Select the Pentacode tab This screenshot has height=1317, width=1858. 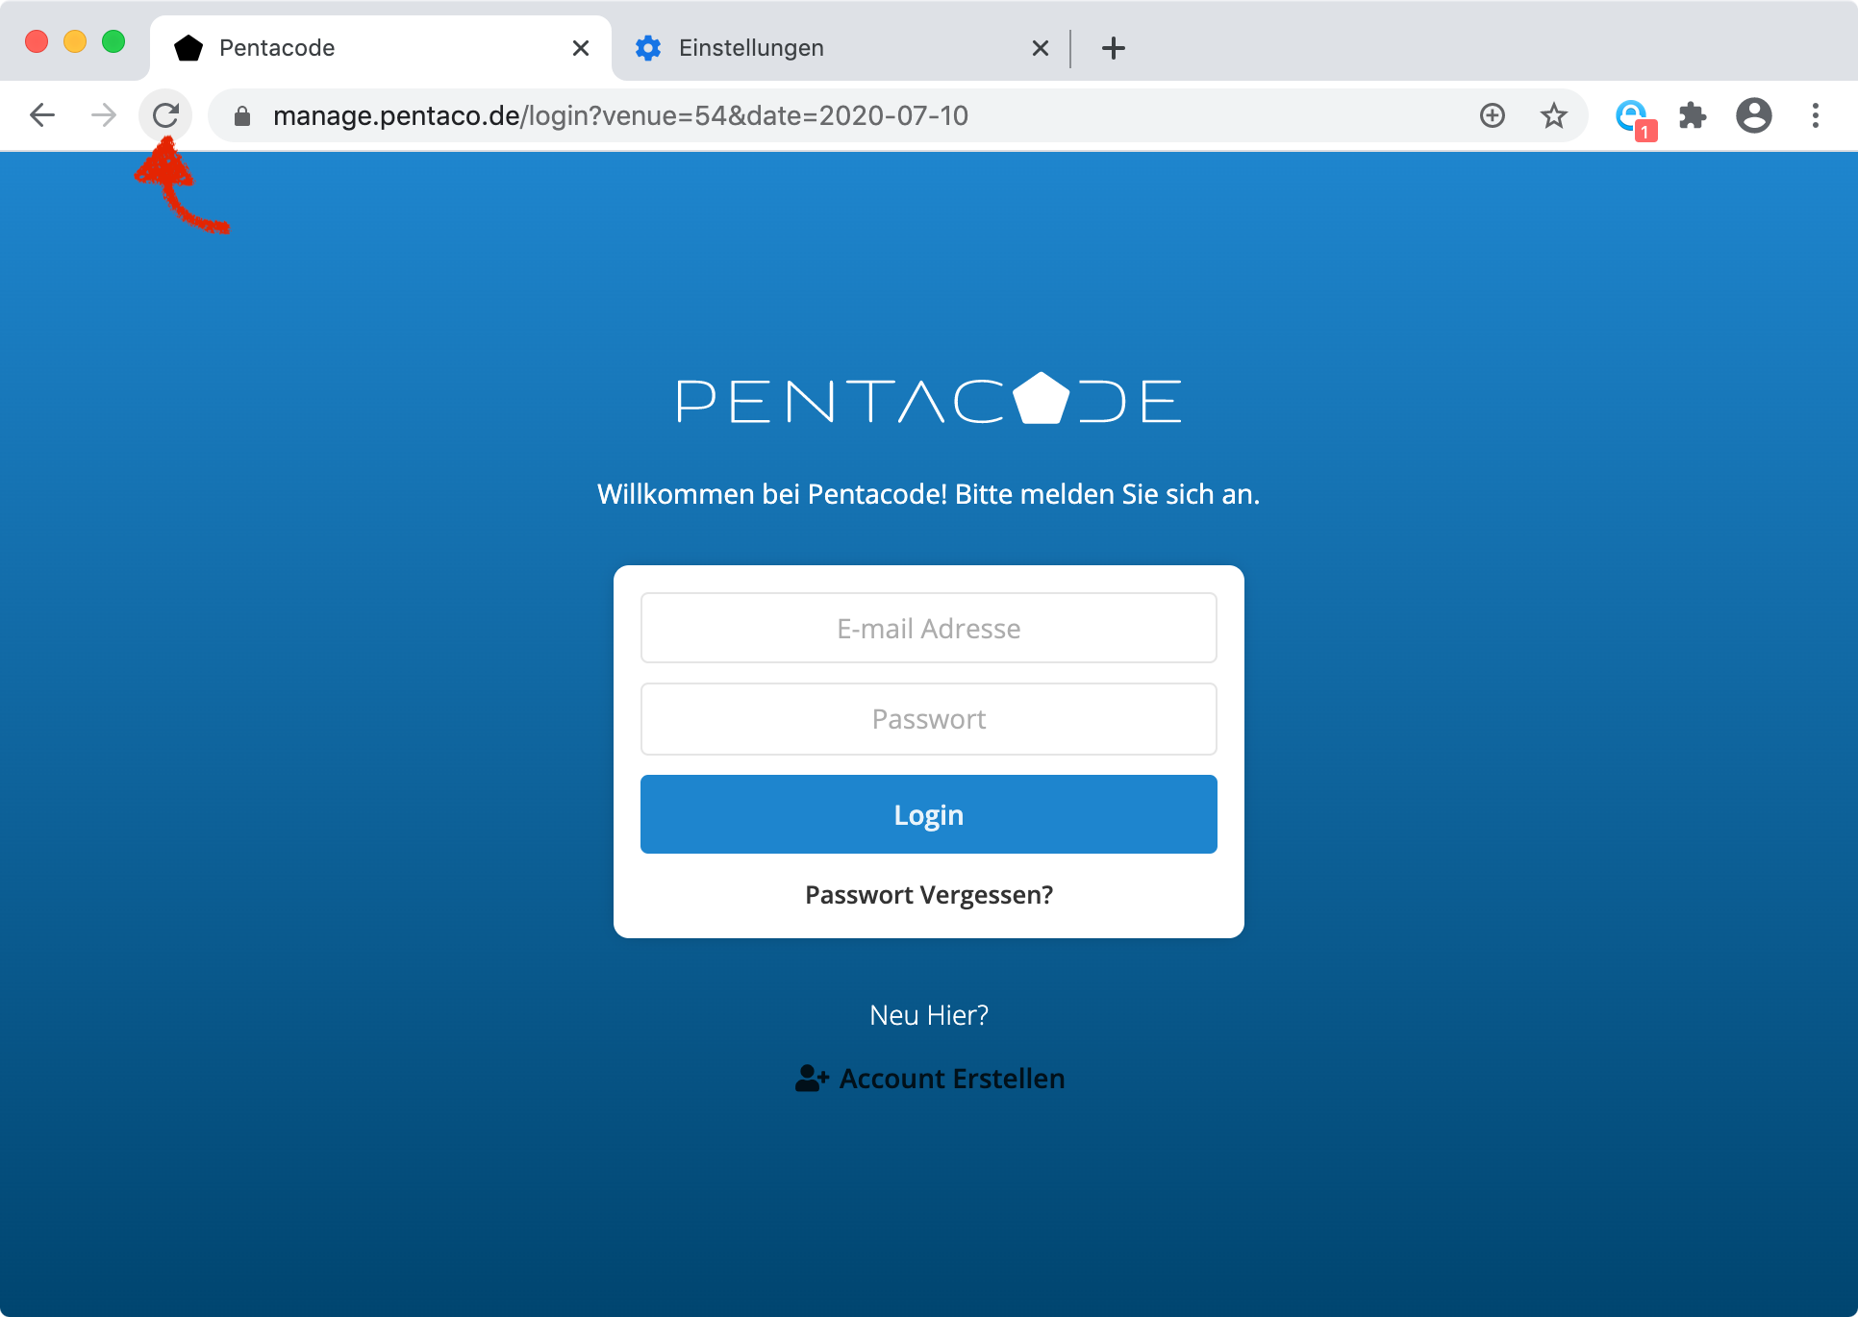(x=277, y=48)
